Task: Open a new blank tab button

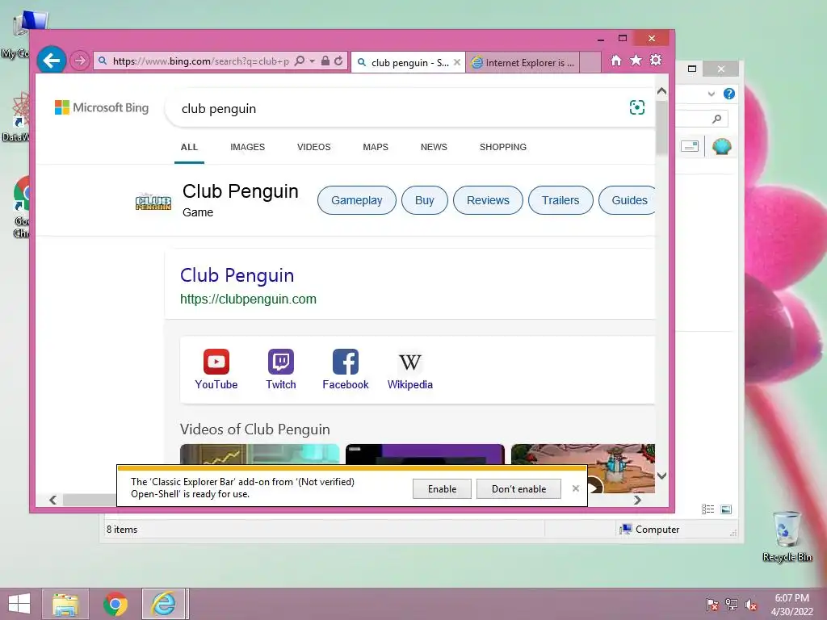Action: click(x=590, y=62)
